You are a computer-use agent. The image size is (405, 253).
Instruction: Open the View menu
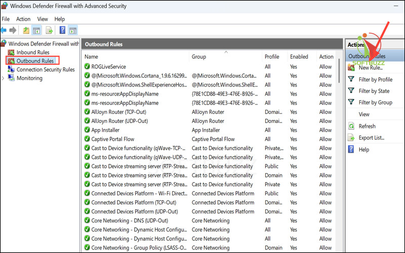pyautogui.click(x=43, y=19)
